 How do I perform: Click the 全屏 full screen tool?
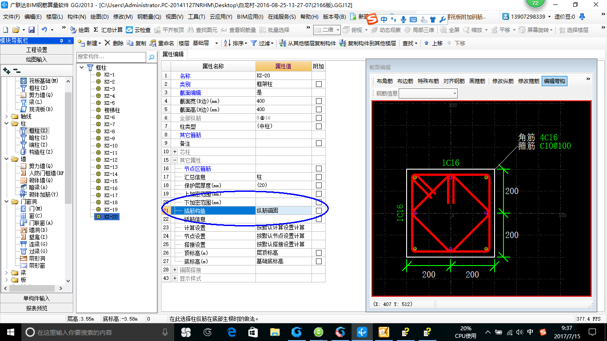(450, 30)
